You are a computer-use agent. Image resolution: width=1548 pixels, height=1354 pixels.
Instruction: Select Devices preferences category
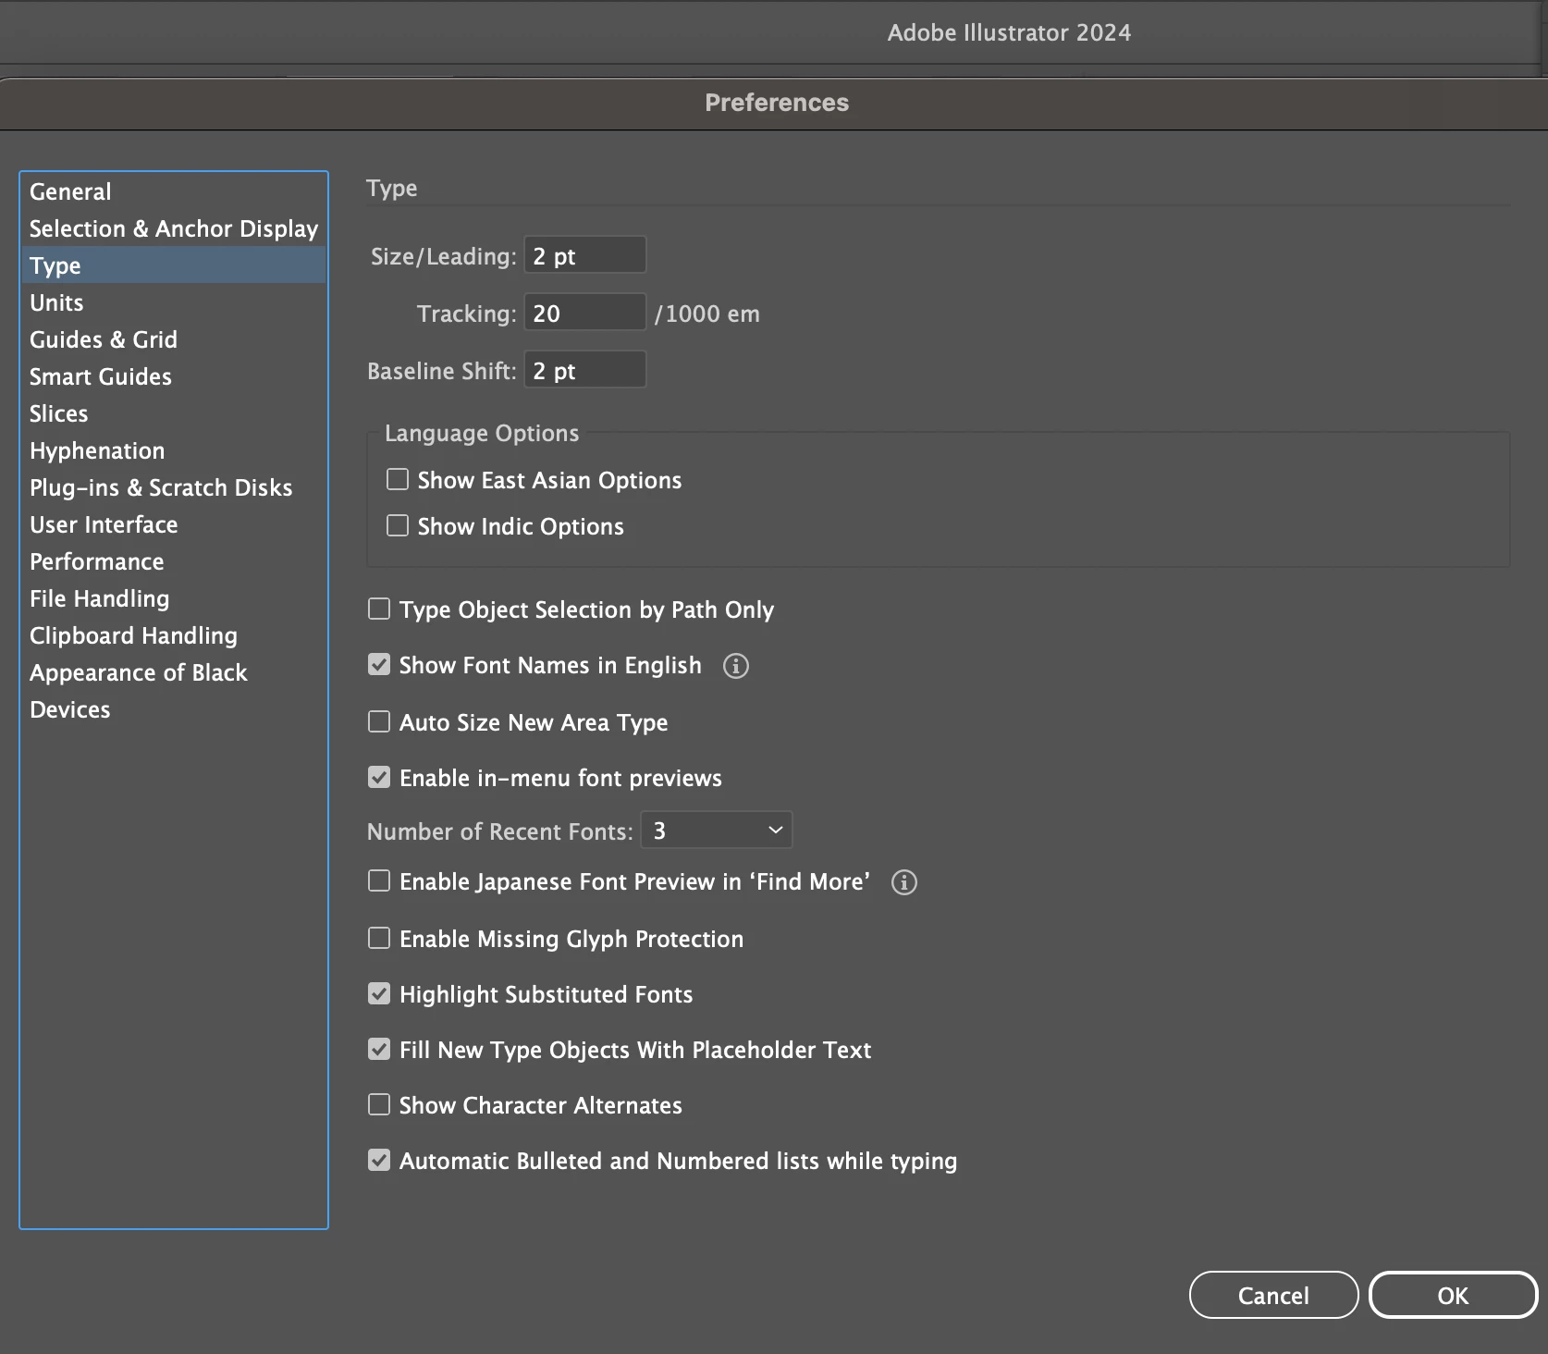click(x=174, y=709)
